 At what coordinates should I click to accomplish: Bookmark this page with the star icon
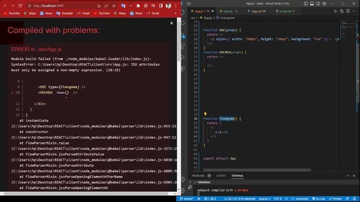[x=114, y=6]
